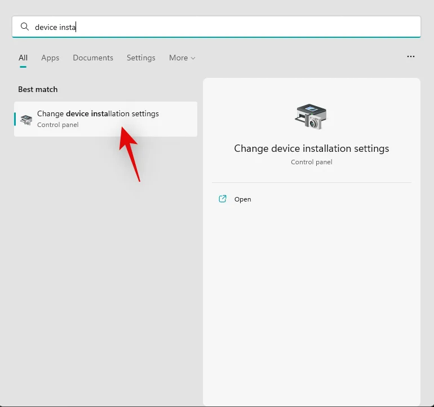Select the Documents filter tab
434x407 pixels.
click(93, 58)
